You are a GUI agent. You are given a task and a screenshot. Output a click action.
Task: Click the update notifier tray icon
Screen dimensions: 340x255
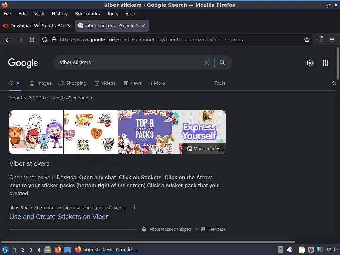(320, 249)
